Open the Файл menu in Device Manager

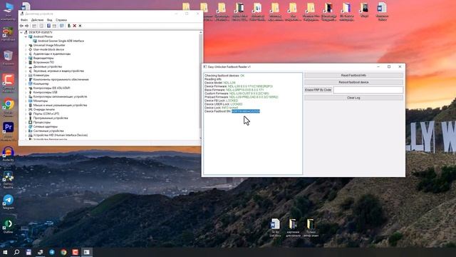coord(24,20)
